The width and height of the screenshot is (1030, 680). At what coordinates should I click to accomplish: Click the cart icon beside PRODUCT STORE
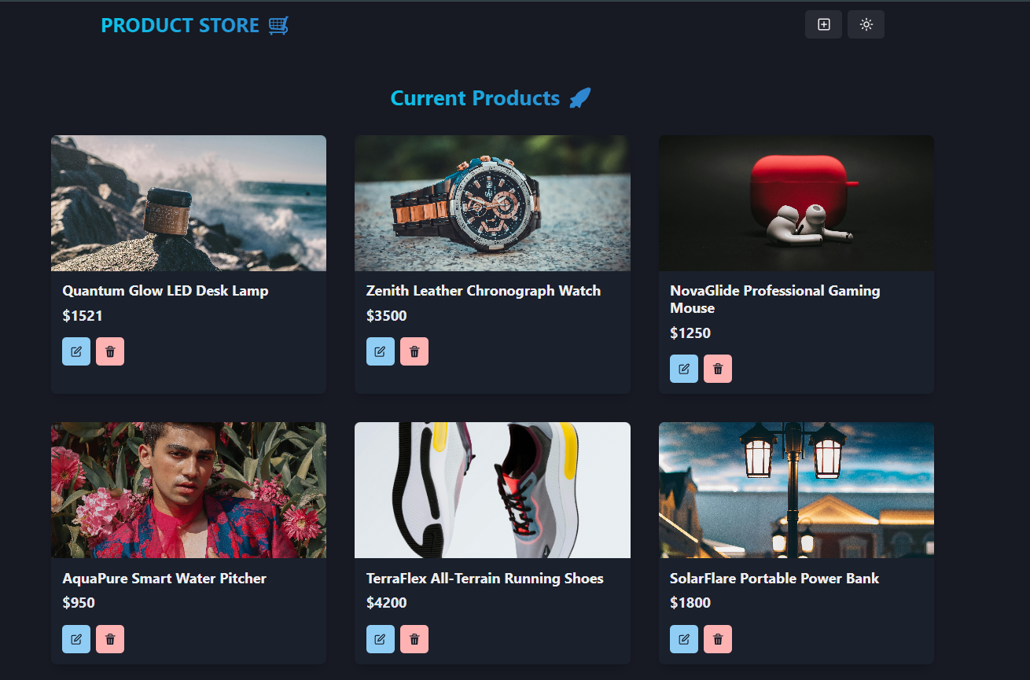(x=278, y=25)
